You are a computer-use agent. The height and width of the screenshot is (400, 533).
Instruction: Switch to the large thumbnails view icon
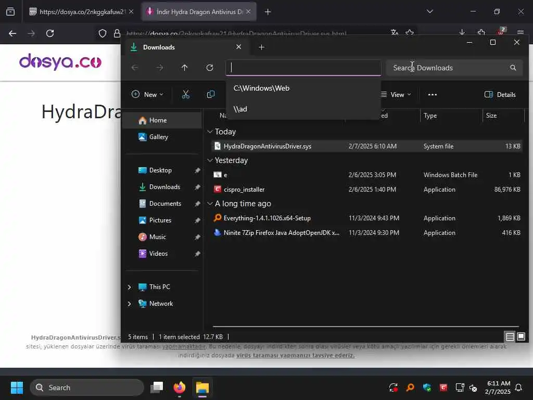tap(521, 337)
